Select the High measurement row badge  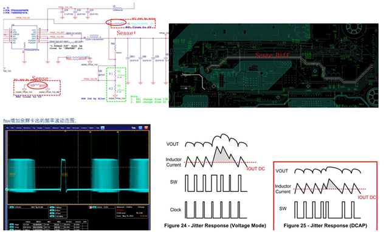12,225
